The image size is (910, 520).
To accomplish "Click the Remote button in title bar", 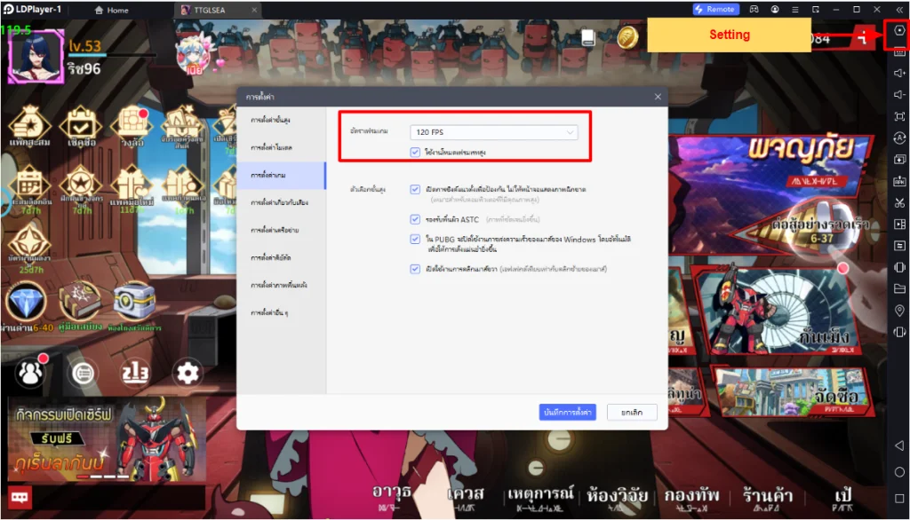I will [x=715, y=9].
